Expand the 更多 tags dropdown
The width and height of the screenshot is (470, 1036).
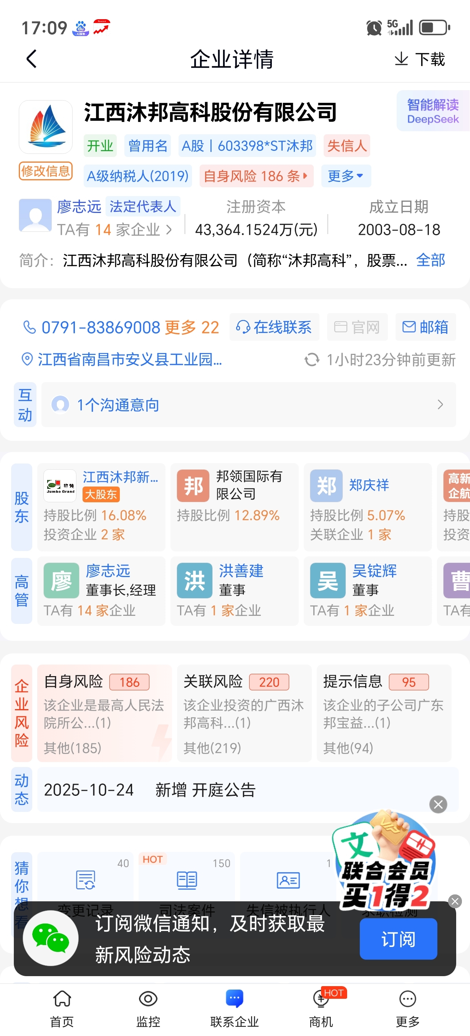pyautogui.click(x=346, y=176)
